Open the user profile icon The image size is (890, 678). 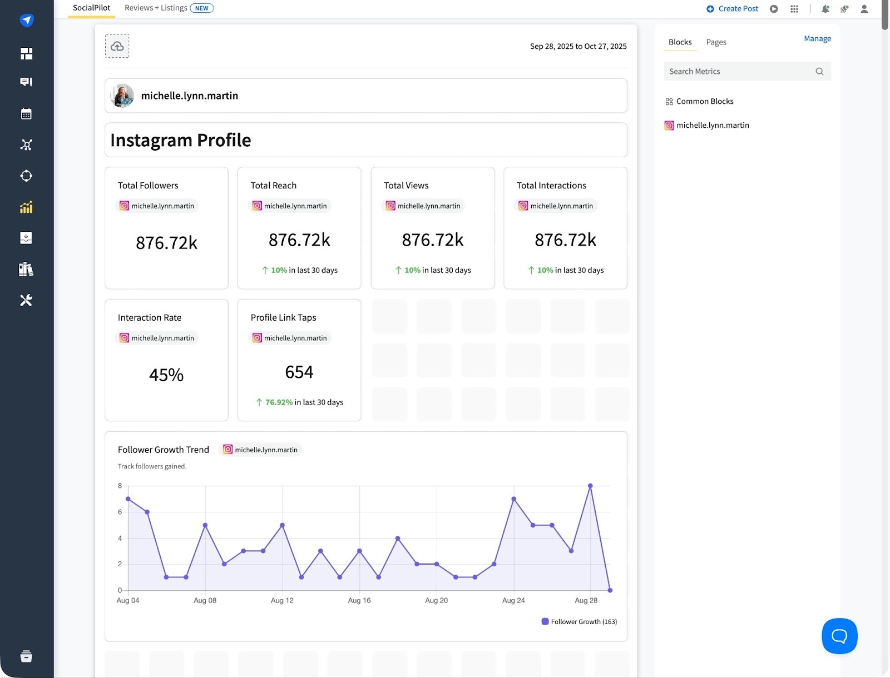pos(864,9)
